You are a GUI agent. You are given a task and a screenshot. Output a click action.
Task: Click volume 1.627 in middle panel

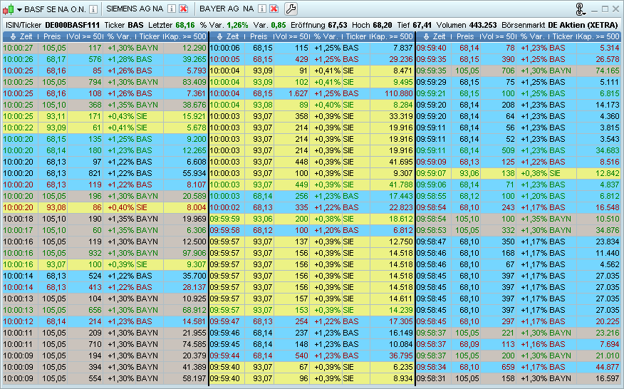[298, 93]
